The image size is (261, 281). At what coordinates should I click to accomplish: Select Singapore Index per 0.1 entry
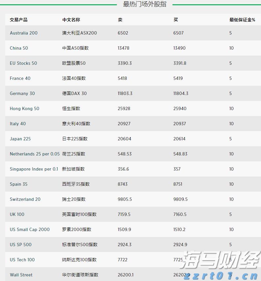(34, 169)
